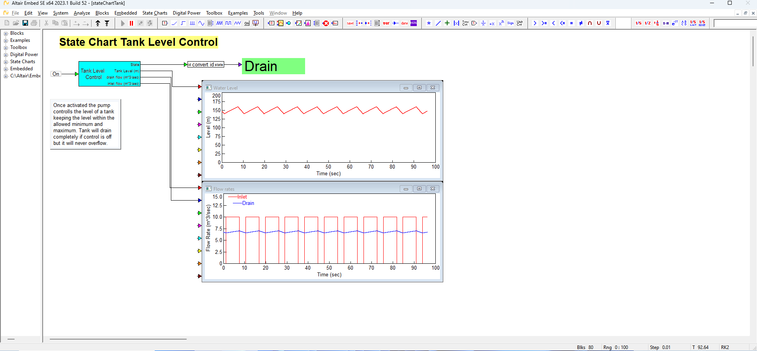
Task: Pause the running simulation
Action: pyautogui.click(x=131, y=23)
